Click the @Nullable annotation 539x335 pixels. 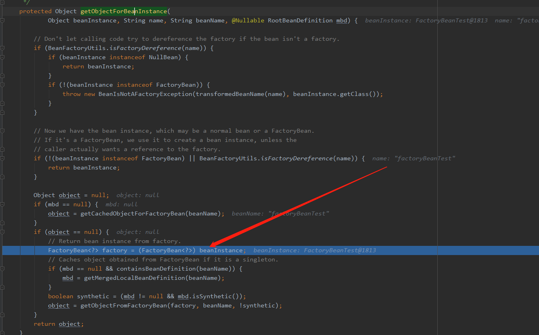click(248, 20)
